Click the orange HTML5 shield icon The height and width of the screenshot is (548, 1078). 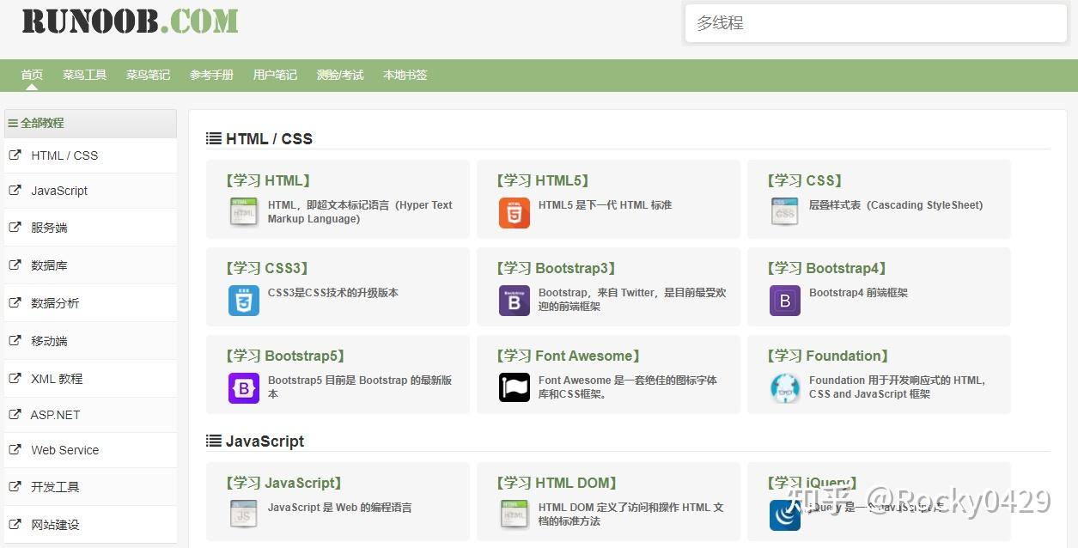tap(515, 212)
